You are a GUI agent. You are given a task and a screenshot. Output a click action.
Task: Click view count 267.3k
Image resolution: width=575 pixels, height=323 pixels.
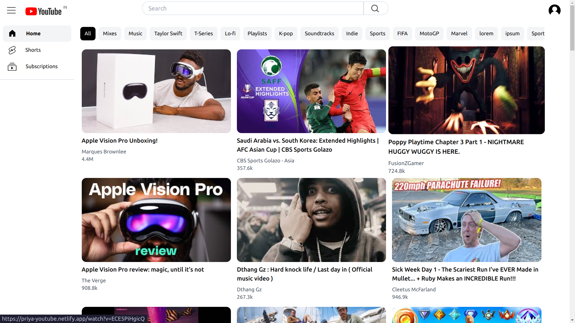point(245,297)
